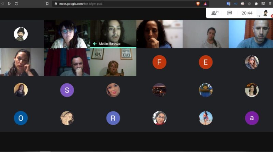Select the participant with orange F avatar
The image size is (273, 152).
click(x=159, y=62)
